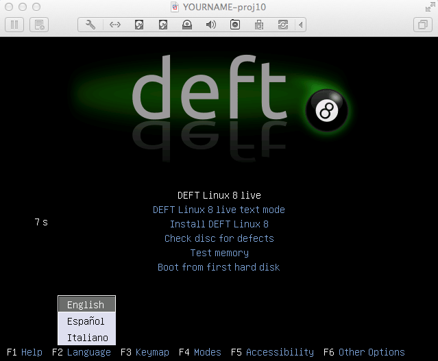Click the 7 s countdown timer

click(41, 222)
